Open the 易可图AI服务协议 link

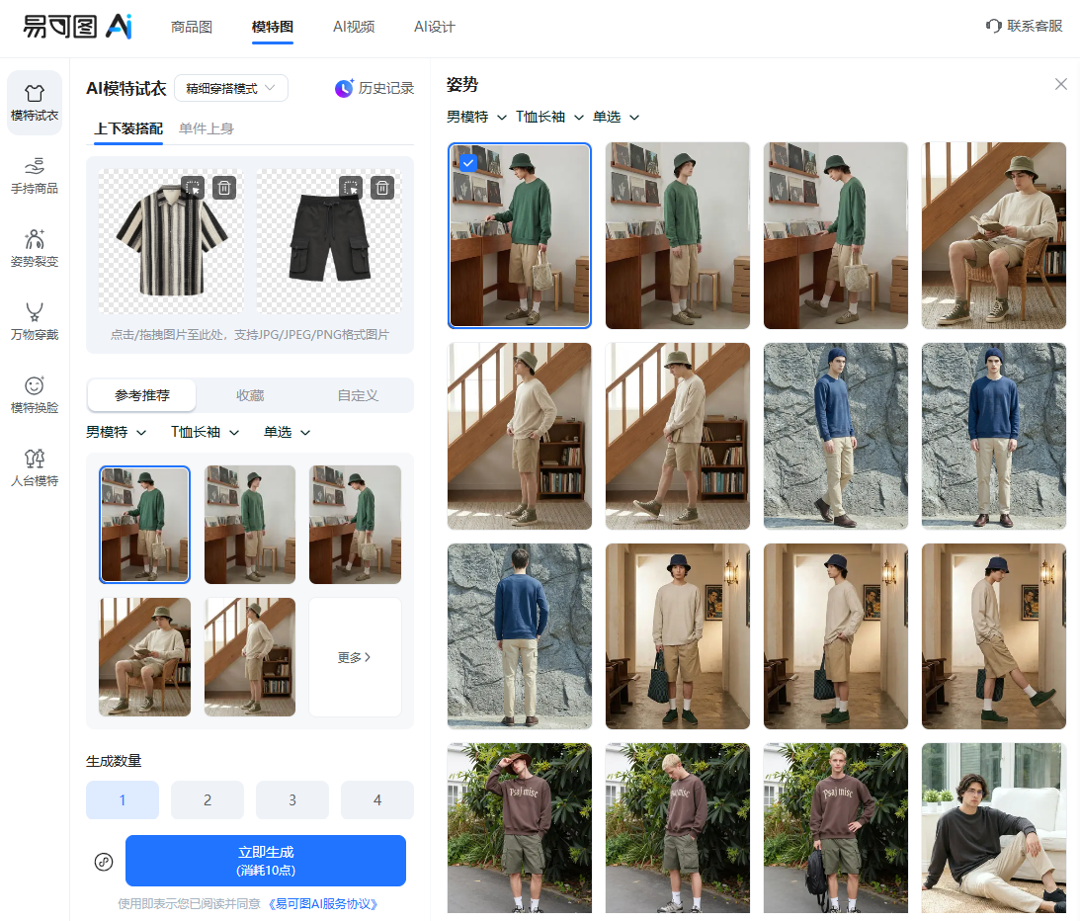[x=323, y=904]
